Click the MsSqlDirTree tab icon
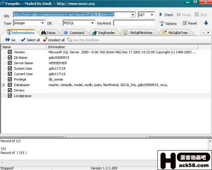 [164, 32]
